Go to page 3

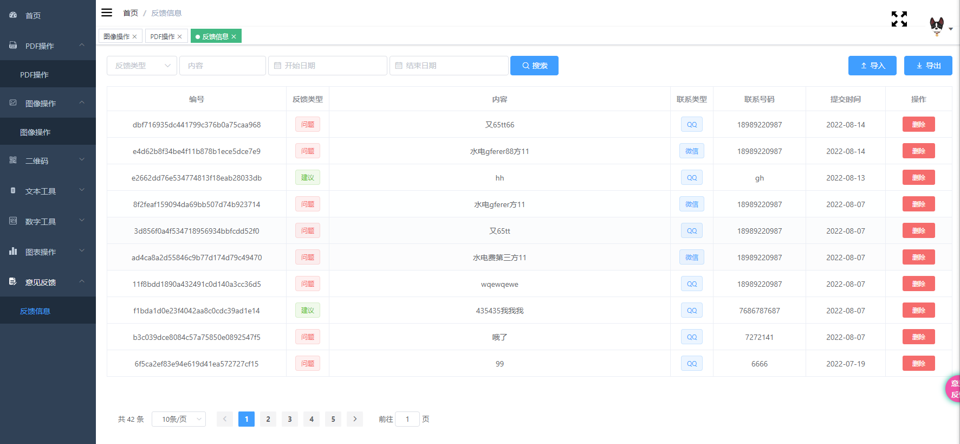(290, 419)
